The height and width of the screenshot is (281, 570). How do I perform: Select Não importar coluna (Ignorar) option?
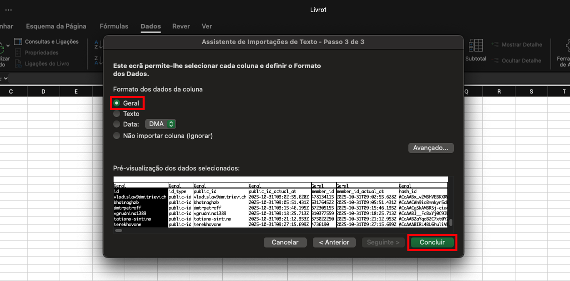117,135
